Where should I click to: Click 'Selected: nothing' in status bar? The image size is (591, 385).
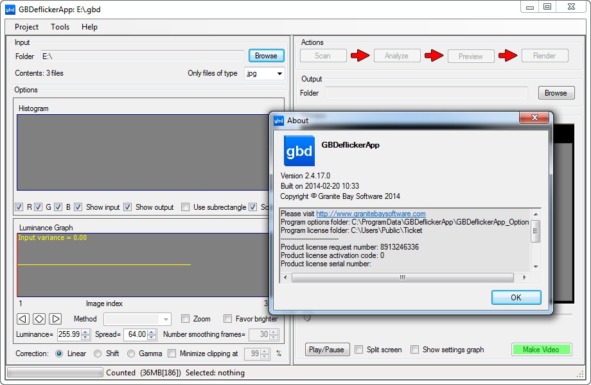(x=215, y=373)
